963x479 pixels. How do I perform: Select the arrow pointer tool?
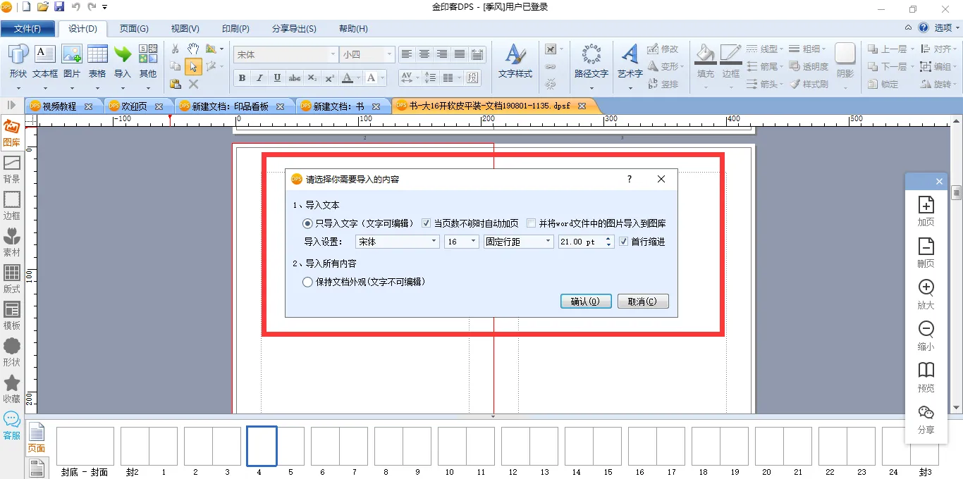193,67
